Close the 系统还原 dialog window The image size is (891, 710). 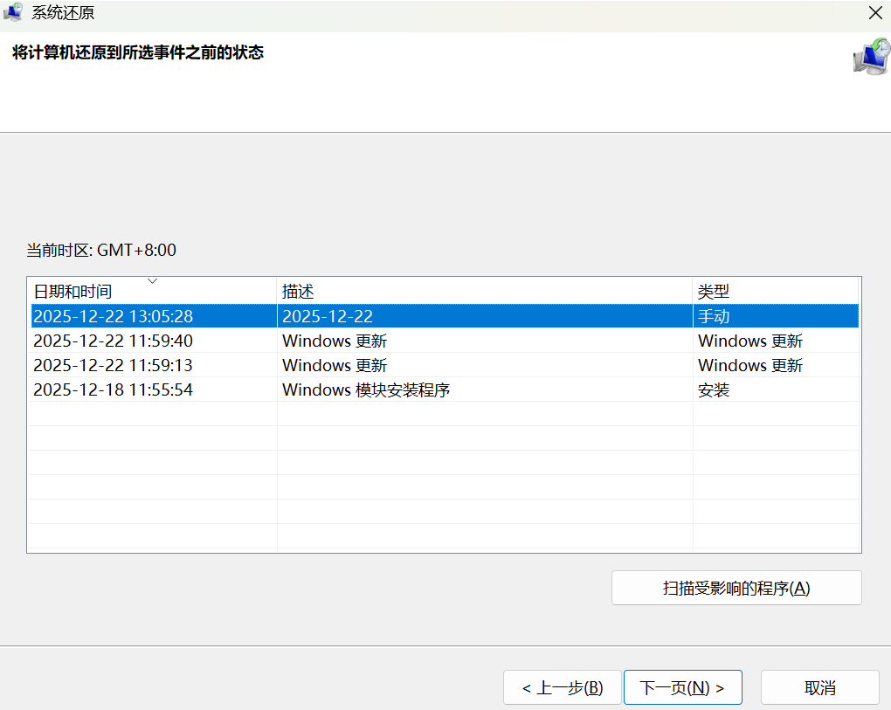tap(874, 12)
